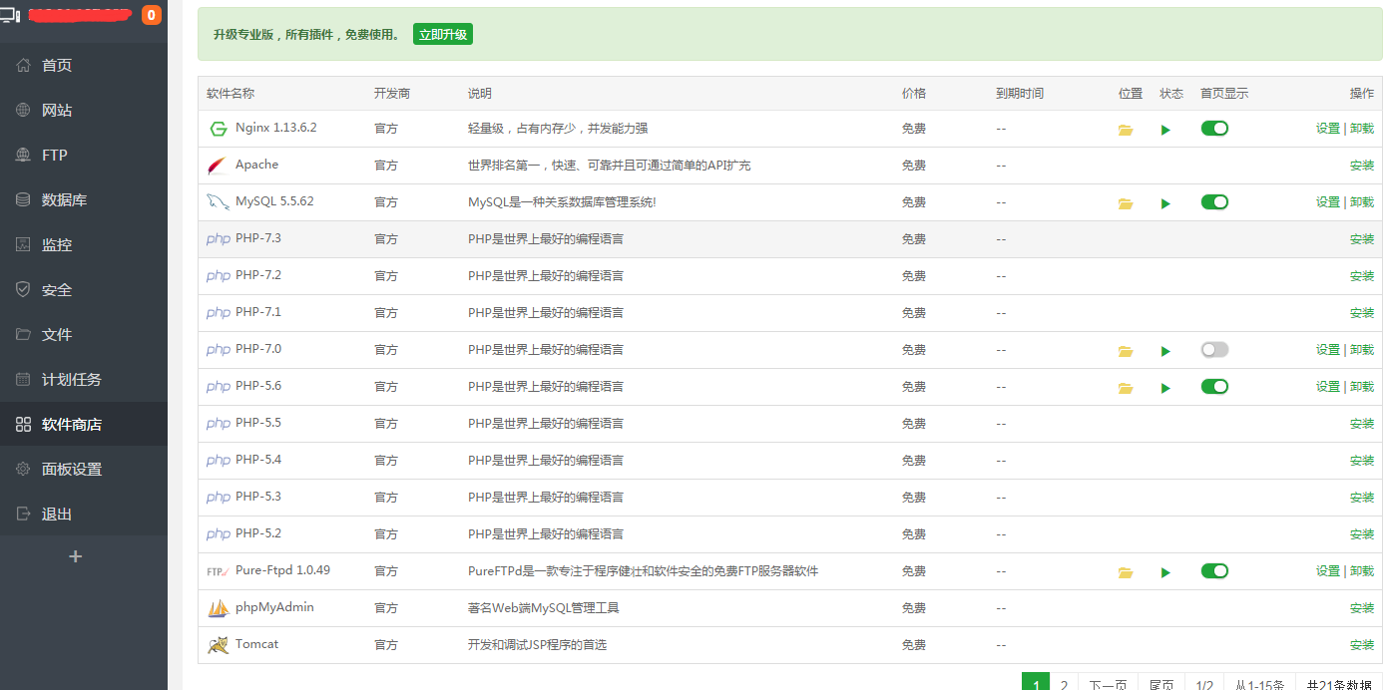Click the monitor icon at sidebar top
Screen dimensions: 1384x690
tap(10, 14)
